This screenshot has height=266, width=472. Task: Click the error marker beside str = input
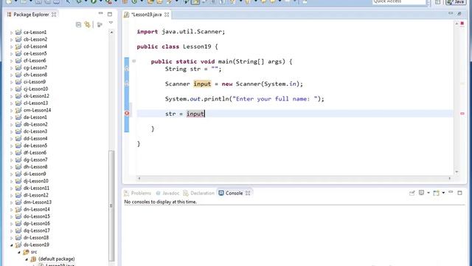(x=127, y=113)
